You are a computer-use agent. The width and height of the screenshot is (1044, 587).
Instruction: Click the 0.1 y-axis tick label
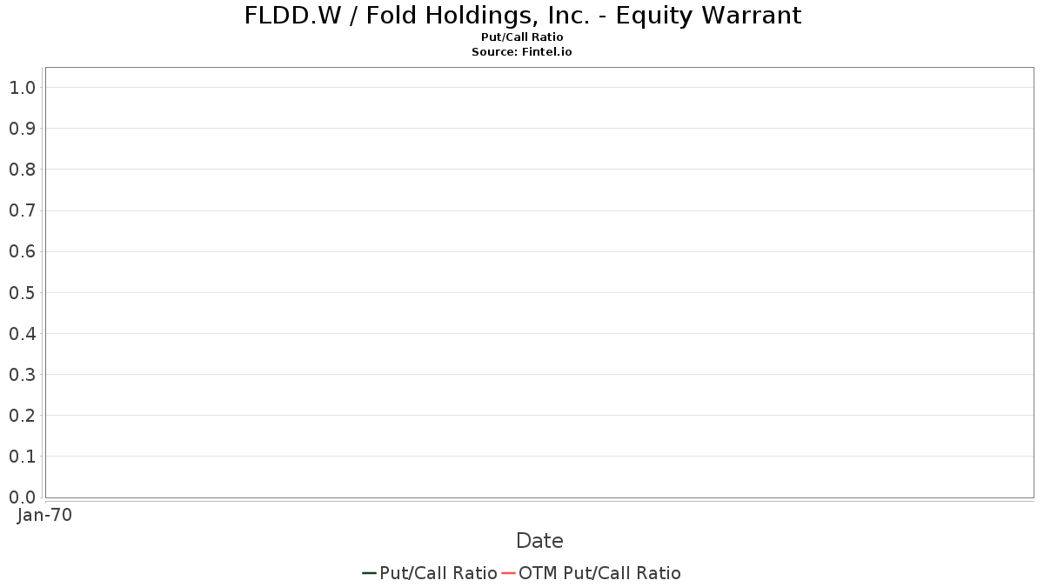click(x=22, y=457)
